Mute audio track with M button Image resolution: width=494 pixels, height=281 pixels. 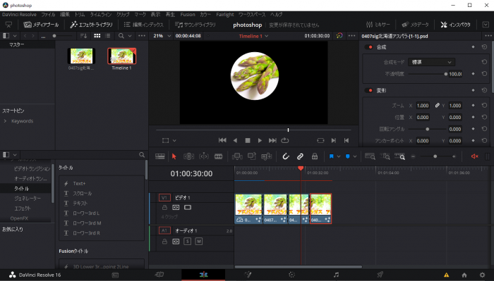(199, 242)
